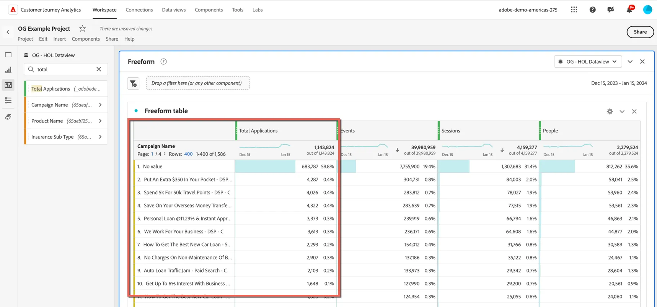Screen dimensions: 657x307
Task: Open the help question mark icon in header
Action: tap(592, 10)
